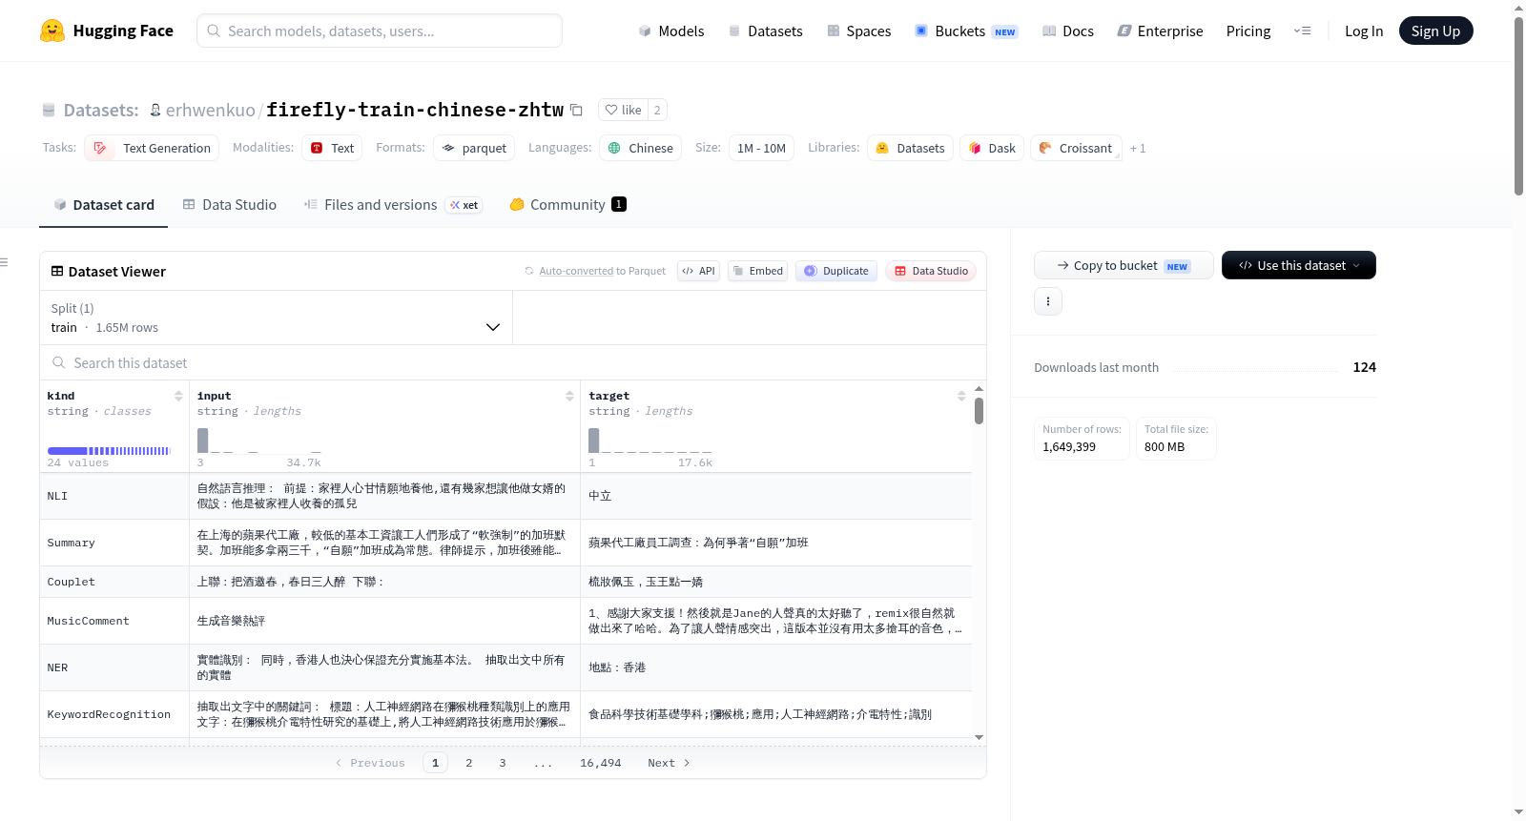Click the heart like button
Image resolution: width=1526 pixels, height=821 pixels.
624,110
